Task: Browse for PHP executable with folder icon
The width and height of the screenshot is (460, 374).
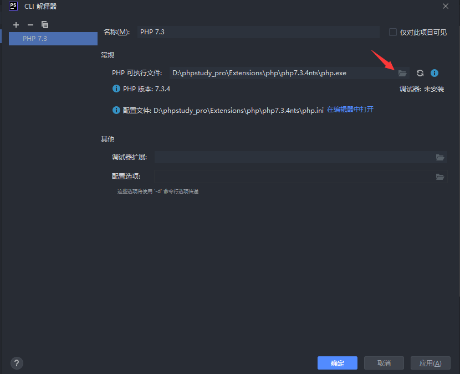Action: click(x=402, y=72)
